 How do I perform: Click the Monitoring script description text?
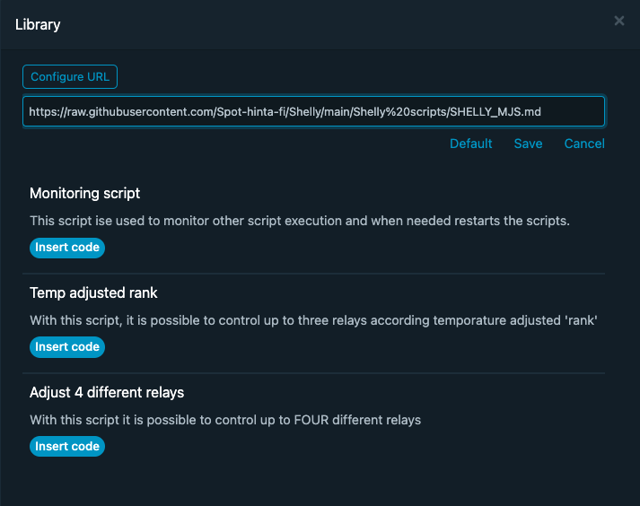pos(300,221)
